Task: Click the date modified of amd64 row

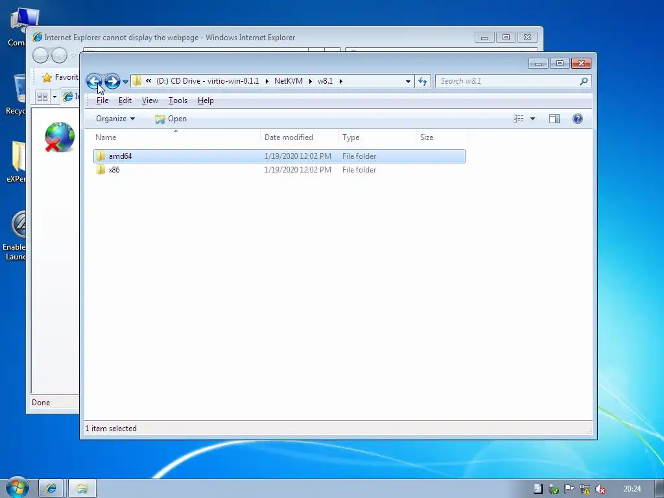Action: [x=298, y=156]
